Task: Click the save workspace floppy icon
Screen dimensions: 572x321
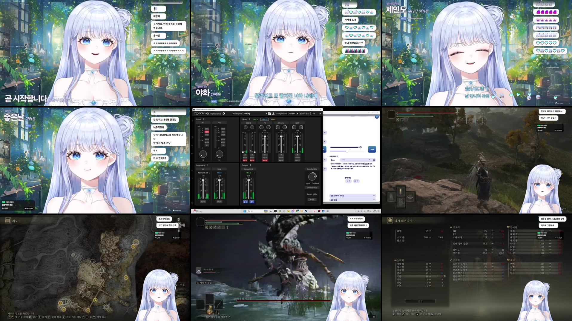Action: point(269,113)
